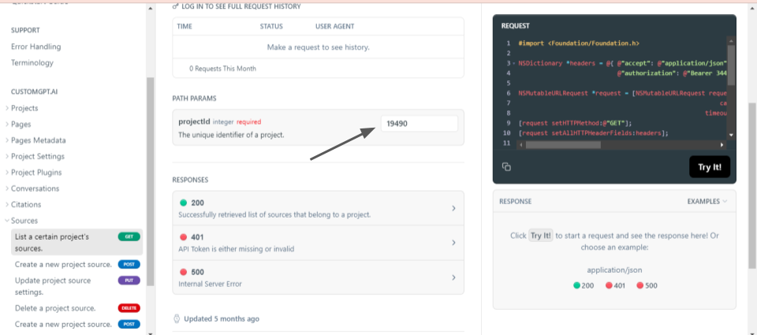Click the CUSTOMGPT.AI sidebar heading

point(34,91)
